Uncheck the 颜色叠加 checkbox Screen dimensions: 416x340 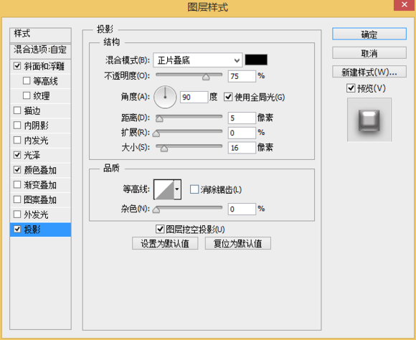coord(17,169)
